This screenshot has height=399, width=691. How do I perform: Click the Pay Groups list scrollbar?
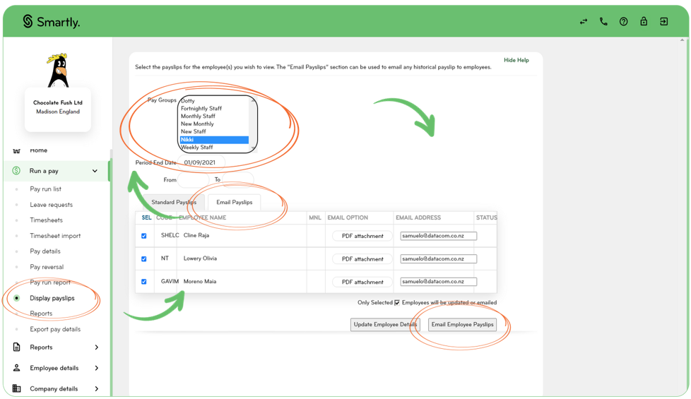(x=252, y=124)
